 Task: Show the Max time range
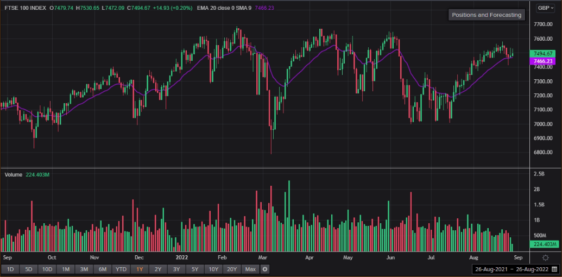coord(250,269)
